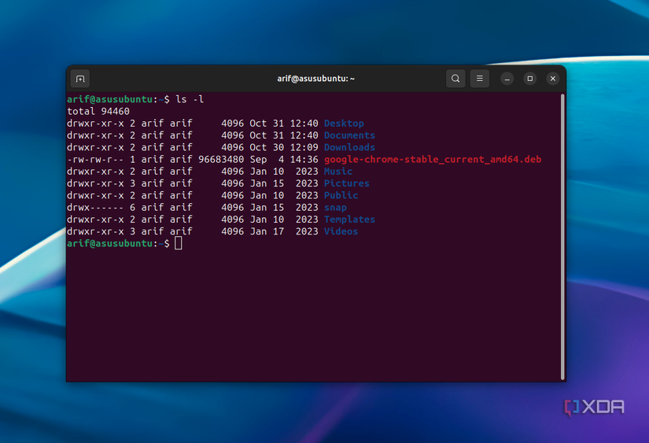Select the Music directory name
The width and height of the screenshot is (649, 443).
click(x=338, y=172)
